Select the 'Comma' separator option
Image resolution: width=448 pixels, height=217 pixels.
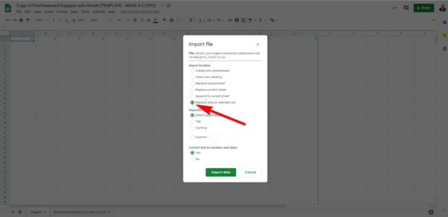193,128
